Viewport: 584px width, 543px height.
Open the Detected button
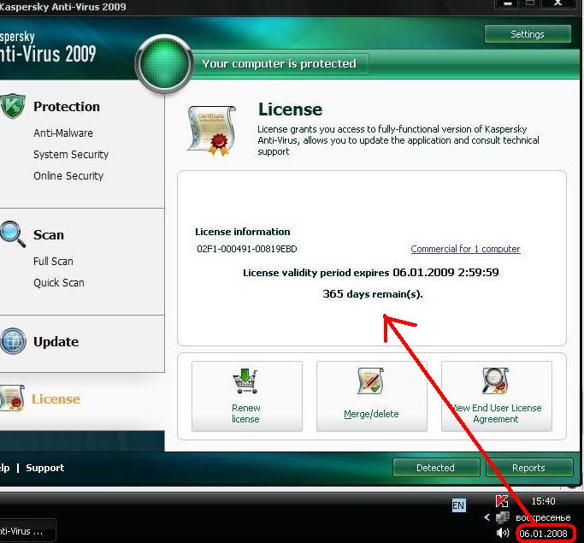[436, 468]
